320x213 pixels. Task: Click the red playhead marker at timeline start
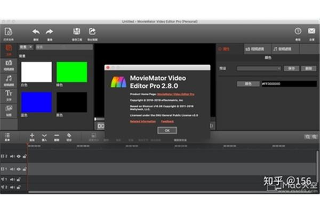[x=28, y=144]
